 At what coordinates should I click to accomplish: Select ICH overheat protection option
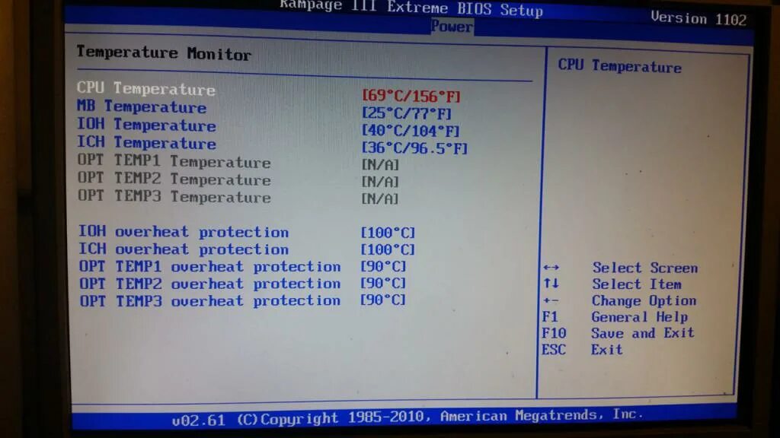[x=184, y=249]
